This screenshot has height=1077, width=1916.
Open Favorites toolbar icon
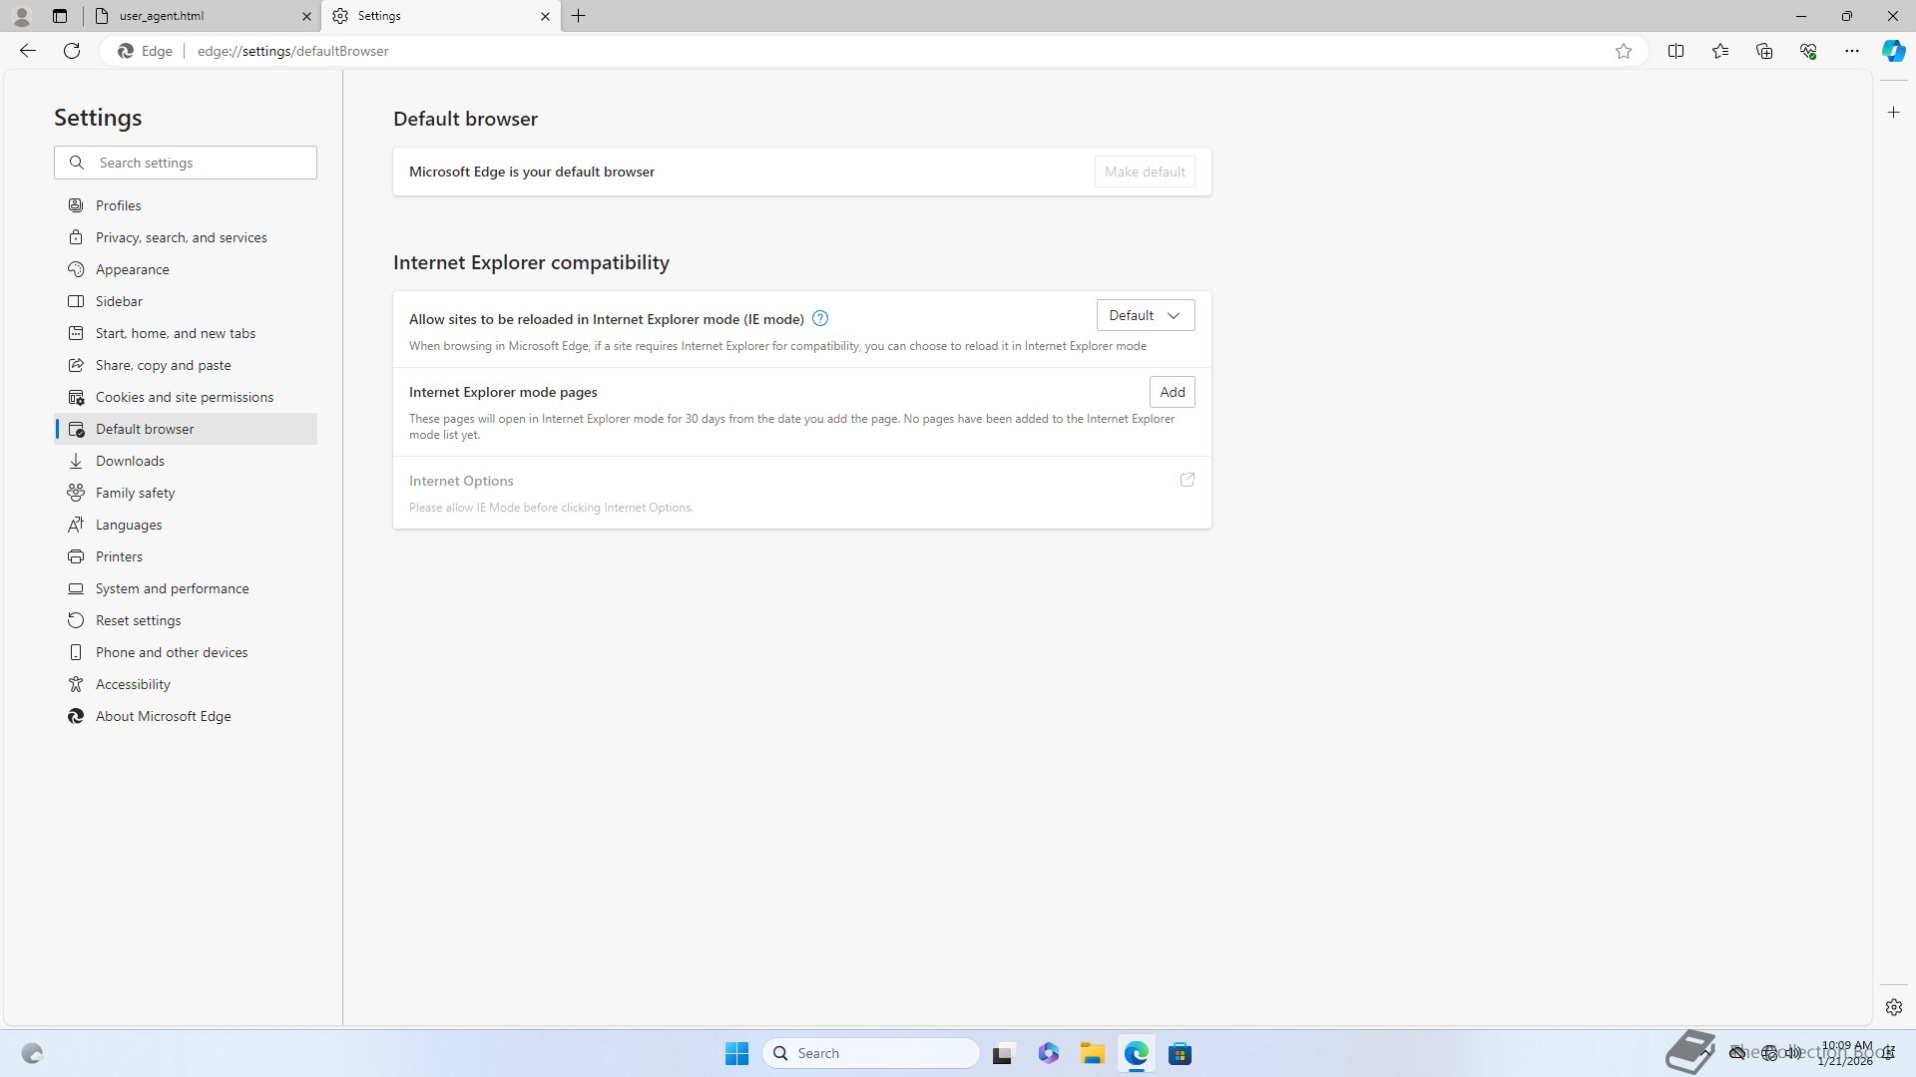pos(1719,51)
